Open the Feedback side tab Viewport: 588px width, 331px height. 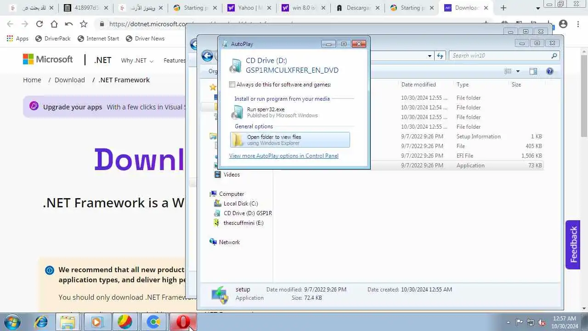point(573,245)
